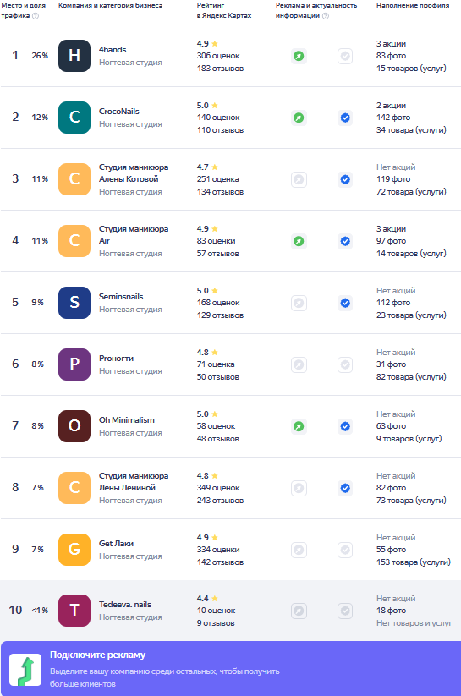This screenshot has height=696, width=461.
Task: Open Студия маникюра Алены Котовой company link
Action: point(134,173)
